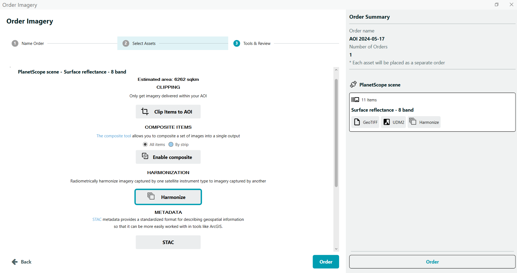Click the composite icon on Enable composite
Viewport: 517px width, 273px height.
[x=145, y=156]
